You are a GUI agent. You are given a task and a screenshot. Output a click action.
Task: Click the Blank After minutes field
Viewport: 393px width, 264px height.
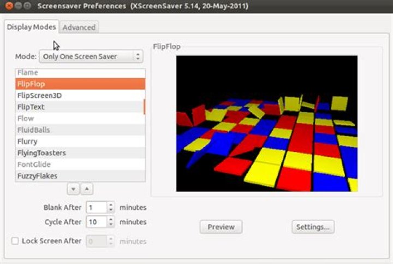pos(97,208)
